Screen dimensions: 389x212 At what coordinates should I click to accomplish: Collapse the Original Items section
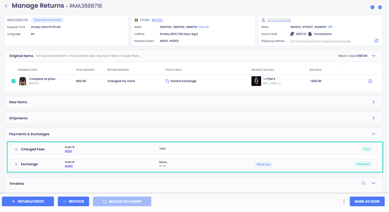click(374, 56)
